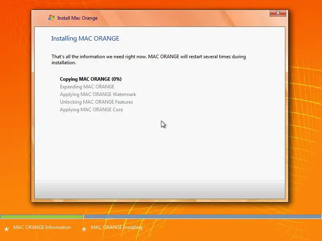Click the green completed progress bar segment

[x=42, y=216]
